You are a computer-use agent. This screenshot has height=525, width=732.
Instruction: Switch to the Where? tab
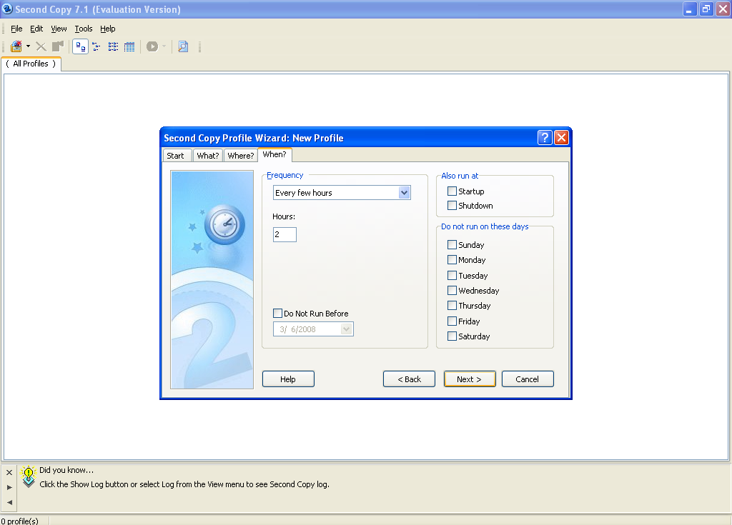(241, 156)
